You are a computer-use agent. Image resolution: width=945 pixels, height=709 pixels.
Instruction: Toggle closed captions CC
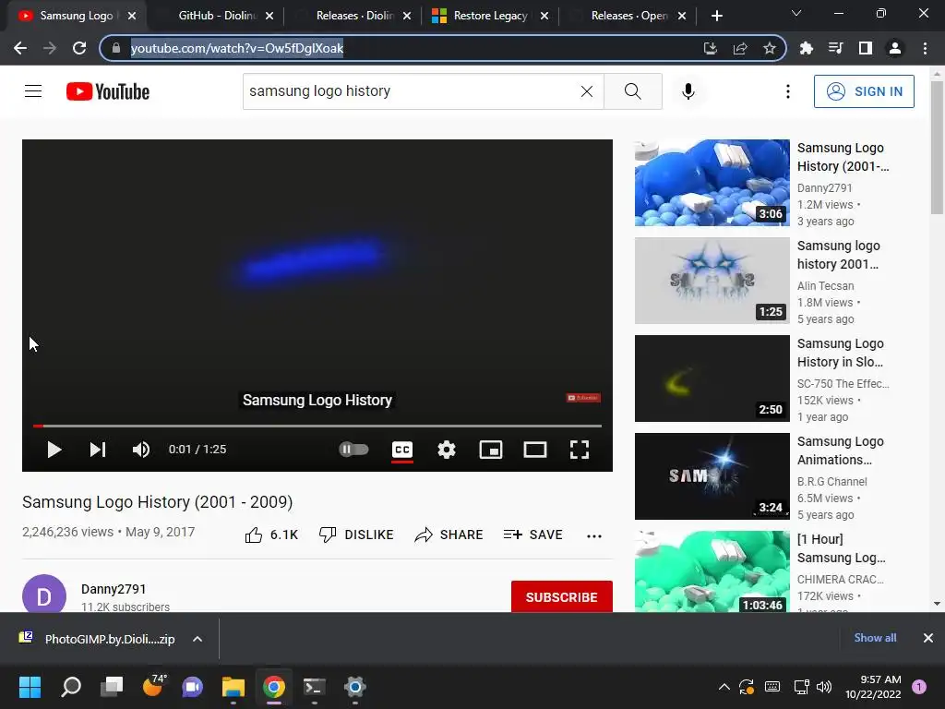[402, 450]
